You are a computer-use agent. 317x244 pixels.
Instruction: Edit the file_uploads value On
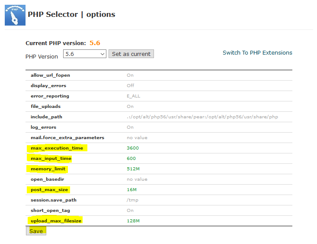[x=130, y=107]
